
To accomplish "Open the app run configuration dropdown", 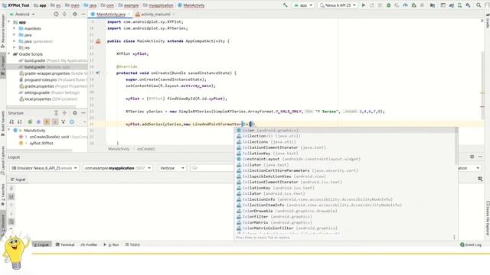I will coord(303,5).
